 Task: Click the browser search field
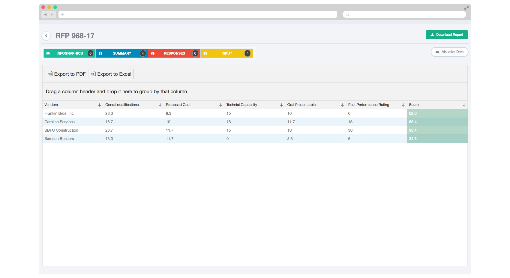point(404,14)
